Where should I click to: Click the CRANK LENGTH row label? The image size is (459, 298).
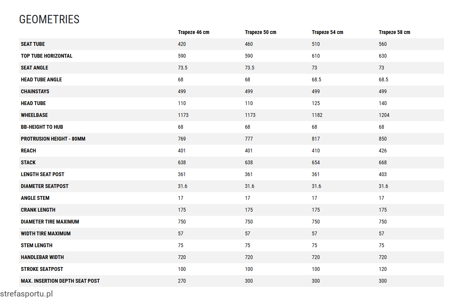pos(38,210)
